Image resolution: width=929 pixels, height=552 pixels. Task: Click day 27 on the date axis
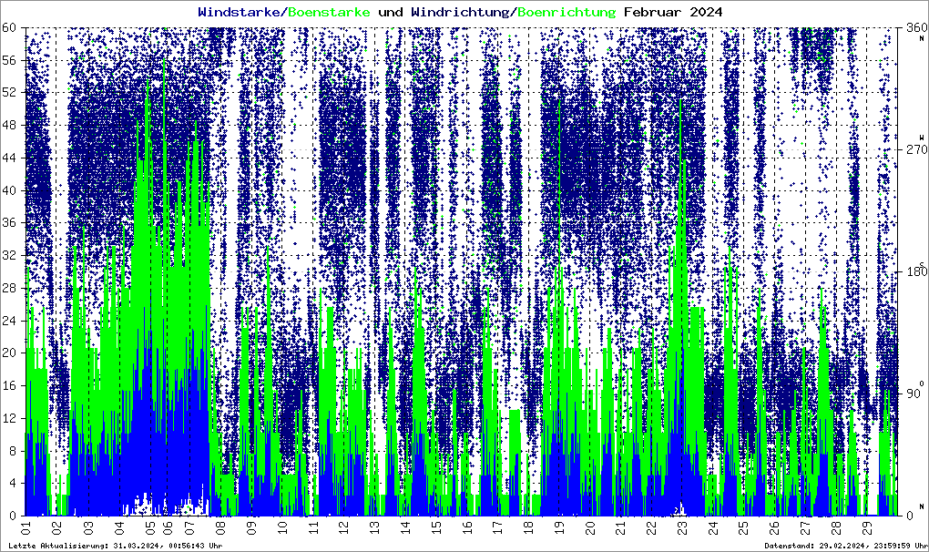point(805,527)
